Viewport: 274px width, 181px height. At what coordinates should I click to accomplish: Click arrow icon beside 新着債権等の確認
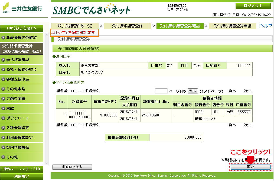click(3, 38)
